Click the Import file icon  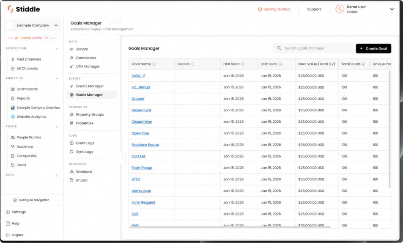72,180
